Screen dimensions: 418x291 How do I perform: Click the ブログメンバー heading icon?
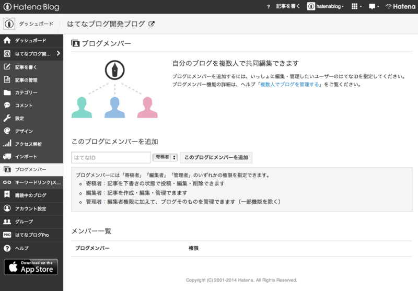pos(75,43)
